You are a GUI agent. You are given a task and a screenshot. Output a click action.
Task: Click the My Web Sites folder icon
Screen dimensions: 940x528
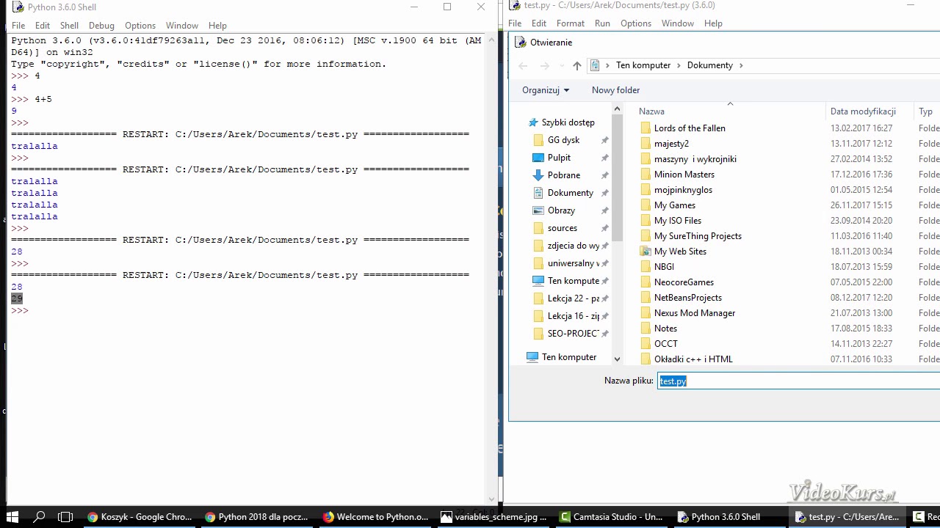tap(646, 252)
